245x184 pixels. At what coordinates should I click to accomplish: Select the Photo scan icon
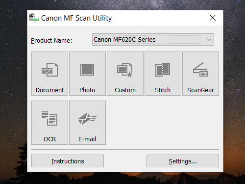pyautogui.click(x=87, y=70)
